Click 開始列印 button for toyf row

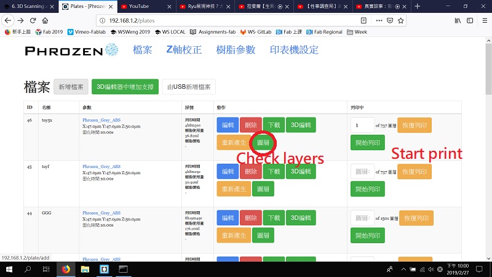pyautogui.click(x=367, y=189)
